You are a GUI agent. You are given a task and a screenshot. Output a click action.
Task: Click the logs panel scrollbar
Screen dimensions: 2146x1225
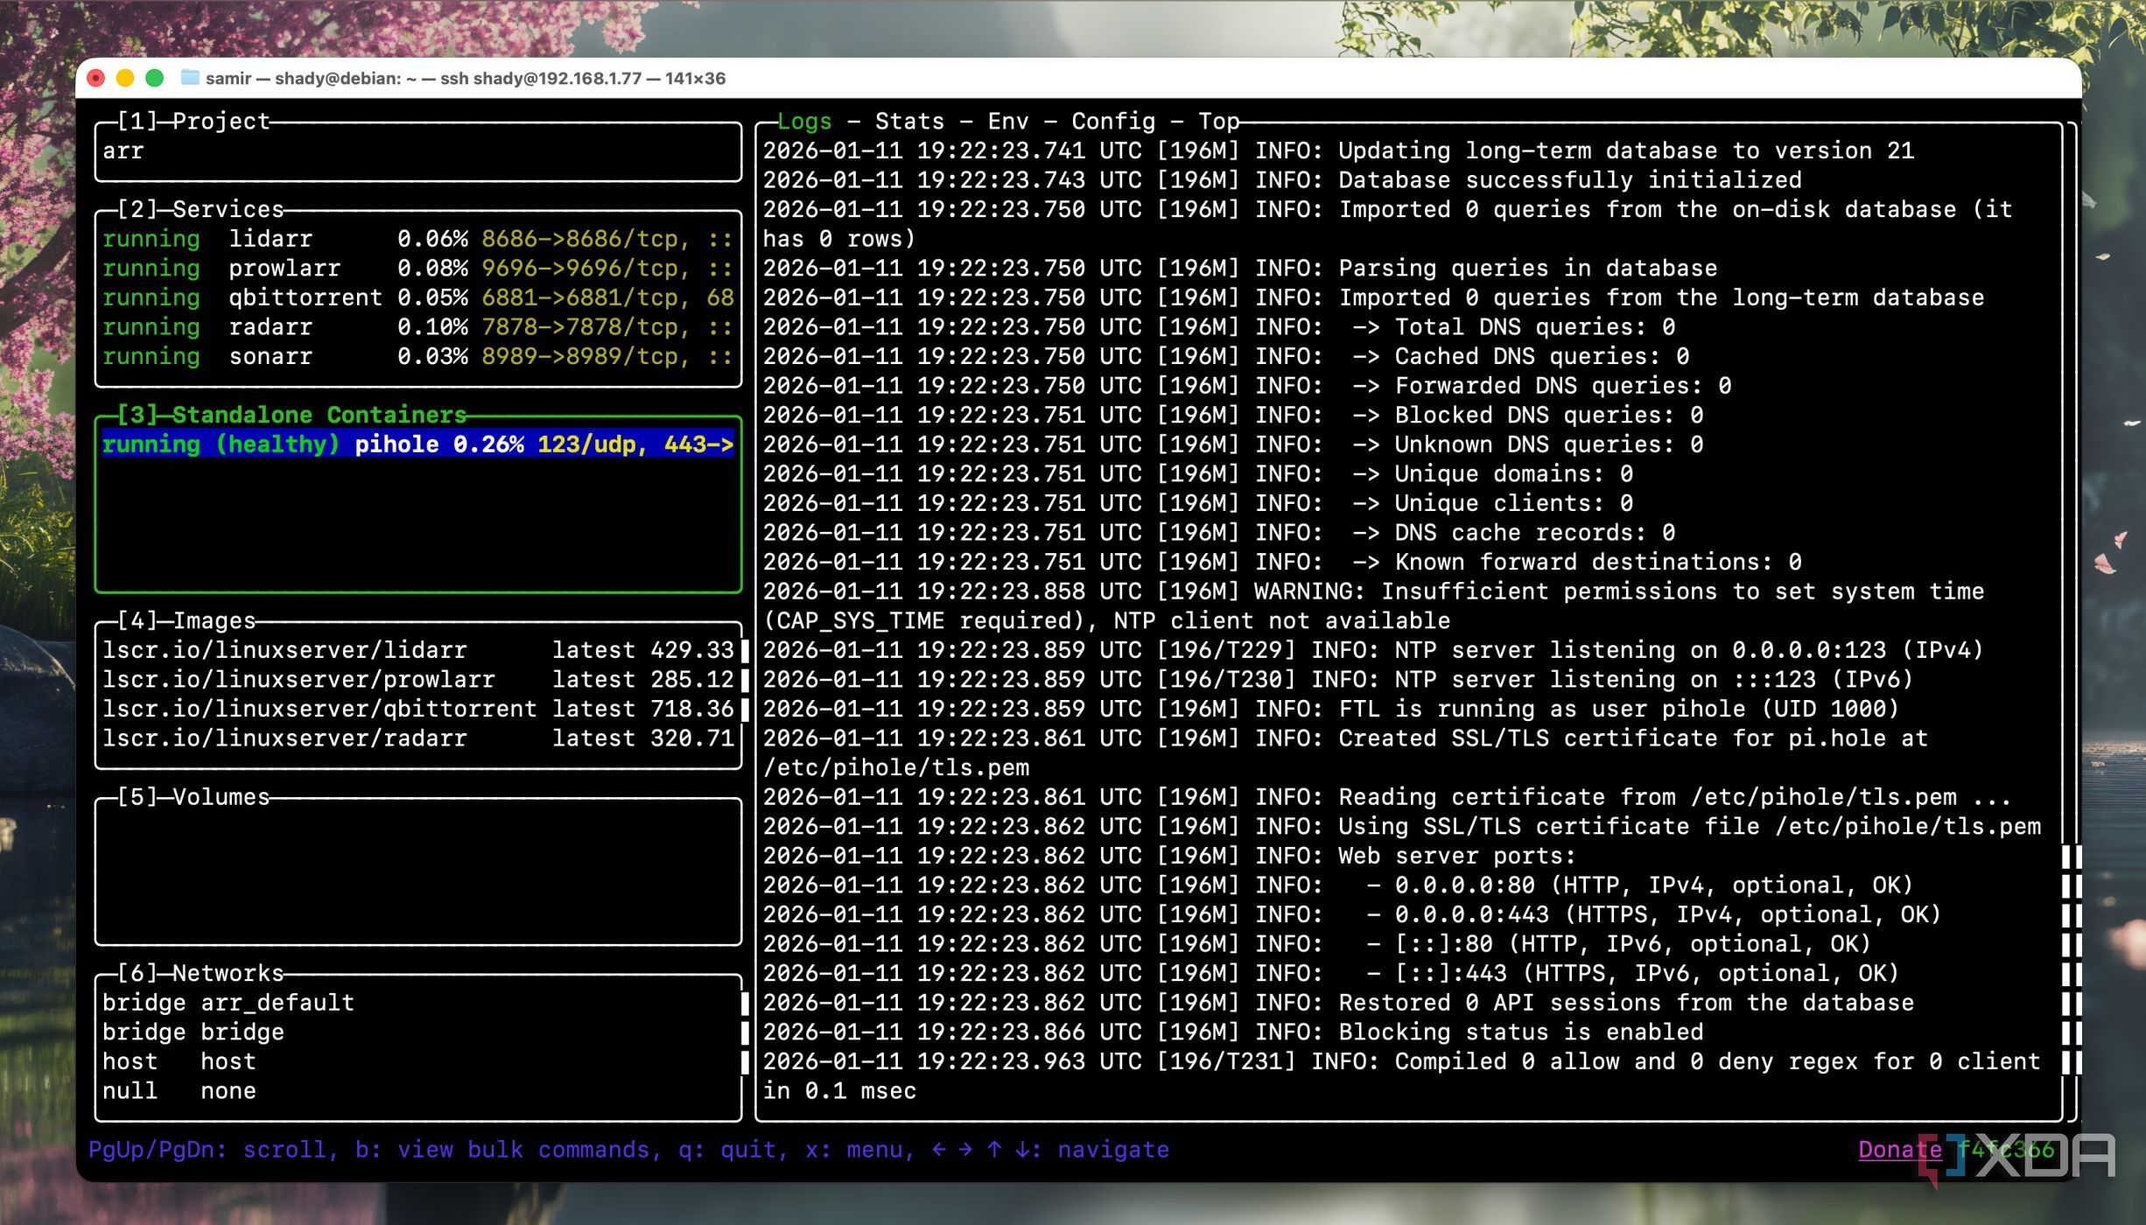(2072, 958)
